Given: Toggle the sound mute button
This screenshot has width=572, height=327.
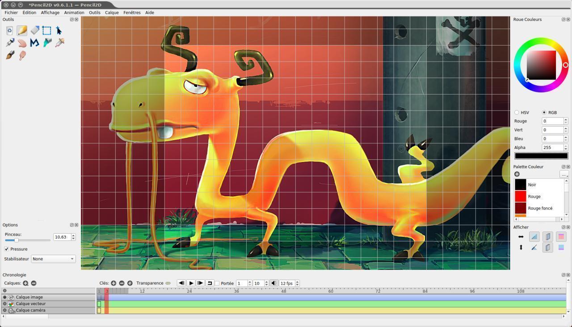Looking at the screenshot, I should click(274, 283).
